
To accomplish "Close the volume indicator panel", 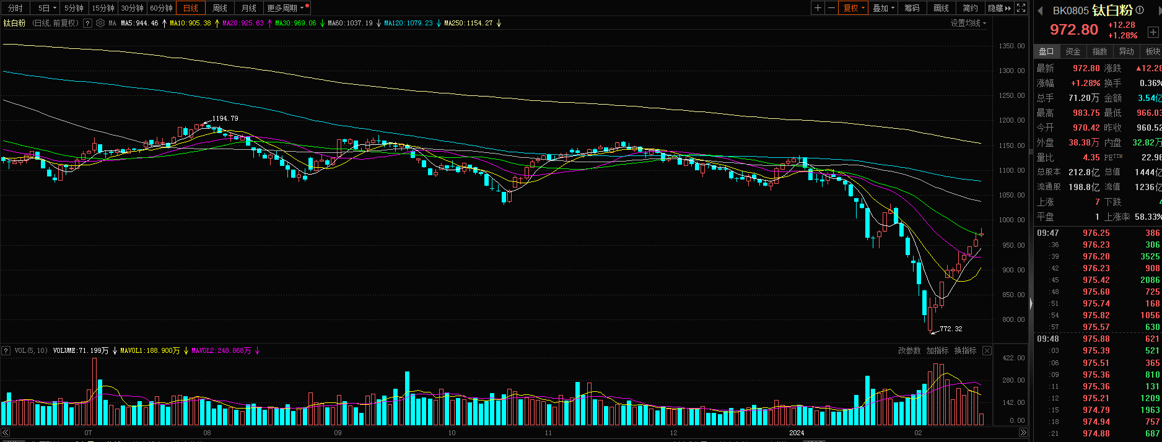I will click(x=987, y=351).
